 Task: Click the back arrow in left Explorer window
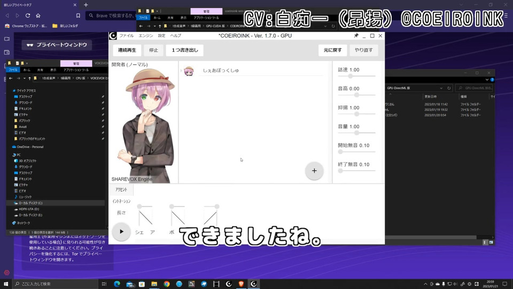pos(11,78)
